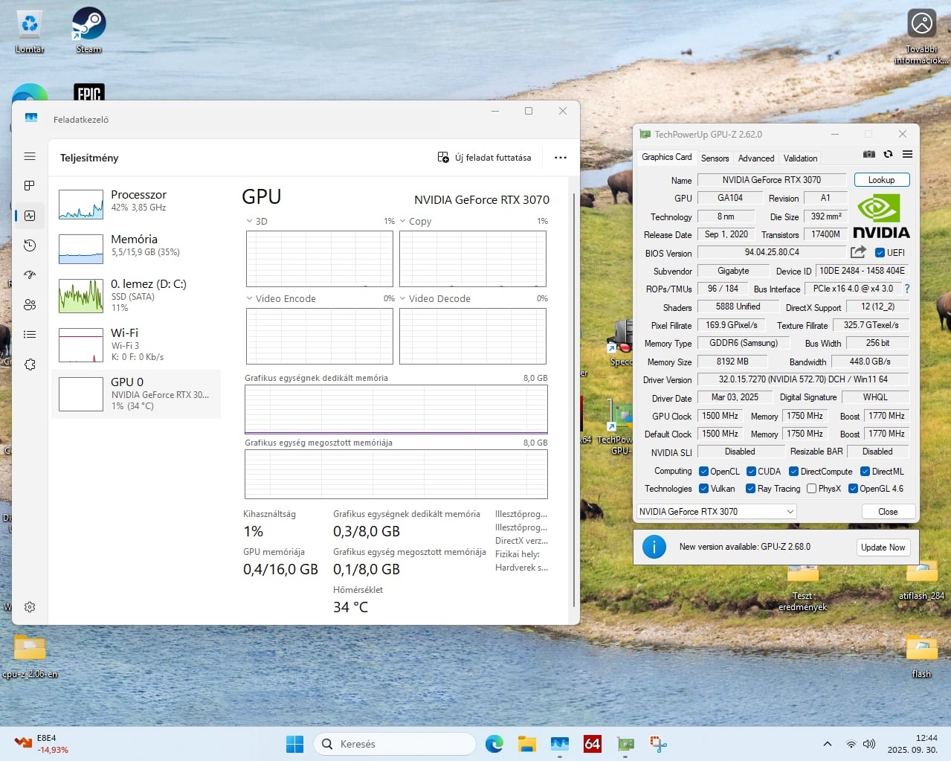Open Task Manager settings gear icon
This screenshot has width=951, height=761.
[30, 607]
